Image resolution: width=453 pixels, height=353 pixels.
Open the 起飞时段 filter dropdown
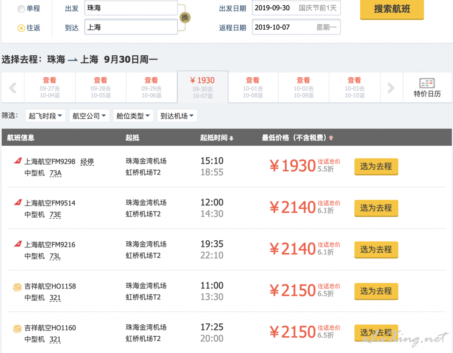(46, 116)
